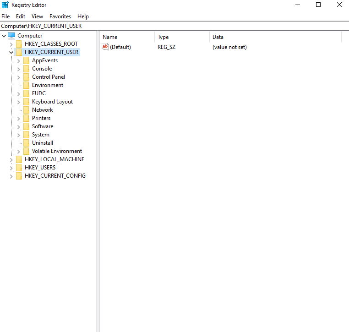Click the HKEY_LOCAL_MACHINE folder icon
The height and width of the screenshot is (332, 349).
click(19, 159)
